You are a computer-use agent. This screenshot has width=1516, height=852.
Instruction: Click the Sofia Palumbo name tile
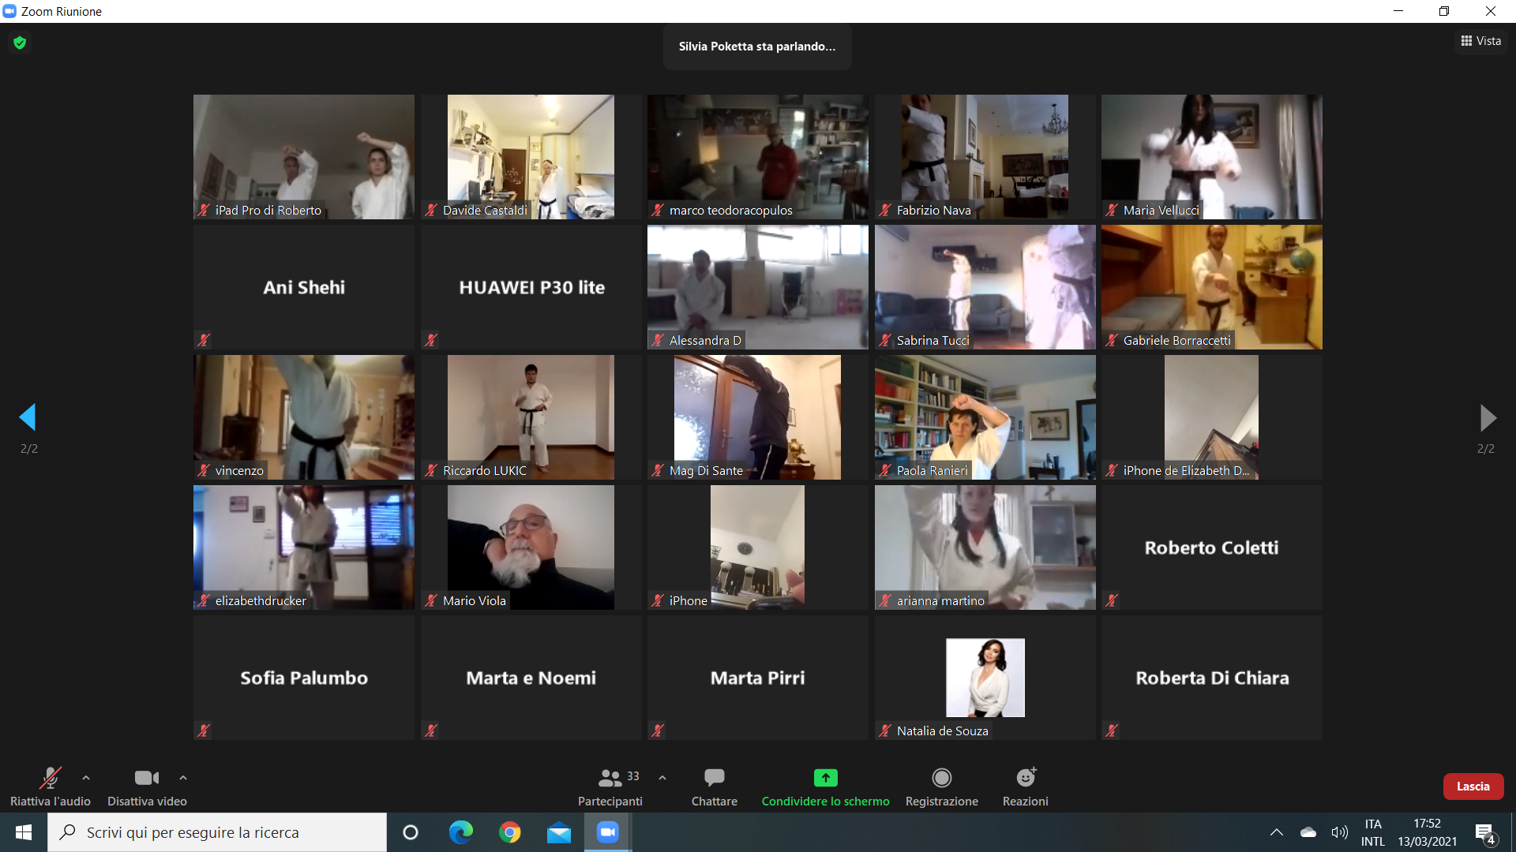click(304, 678)
